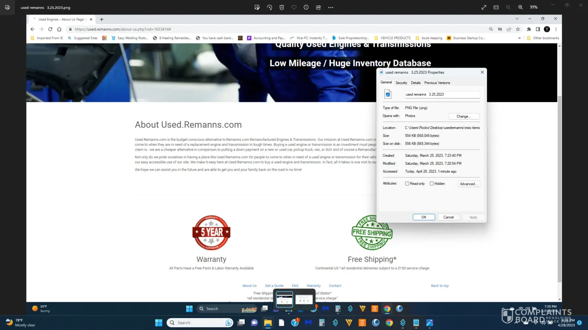Image resolution: width=588 pixels, height=330 pixels.
Task: Expand the bookmarks bar overflow chevron
Action: [520, 38]
